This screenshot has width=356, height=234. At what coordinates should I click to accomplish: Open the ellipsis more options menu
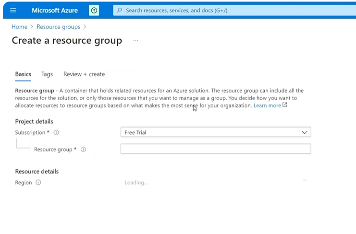point(136,41)
